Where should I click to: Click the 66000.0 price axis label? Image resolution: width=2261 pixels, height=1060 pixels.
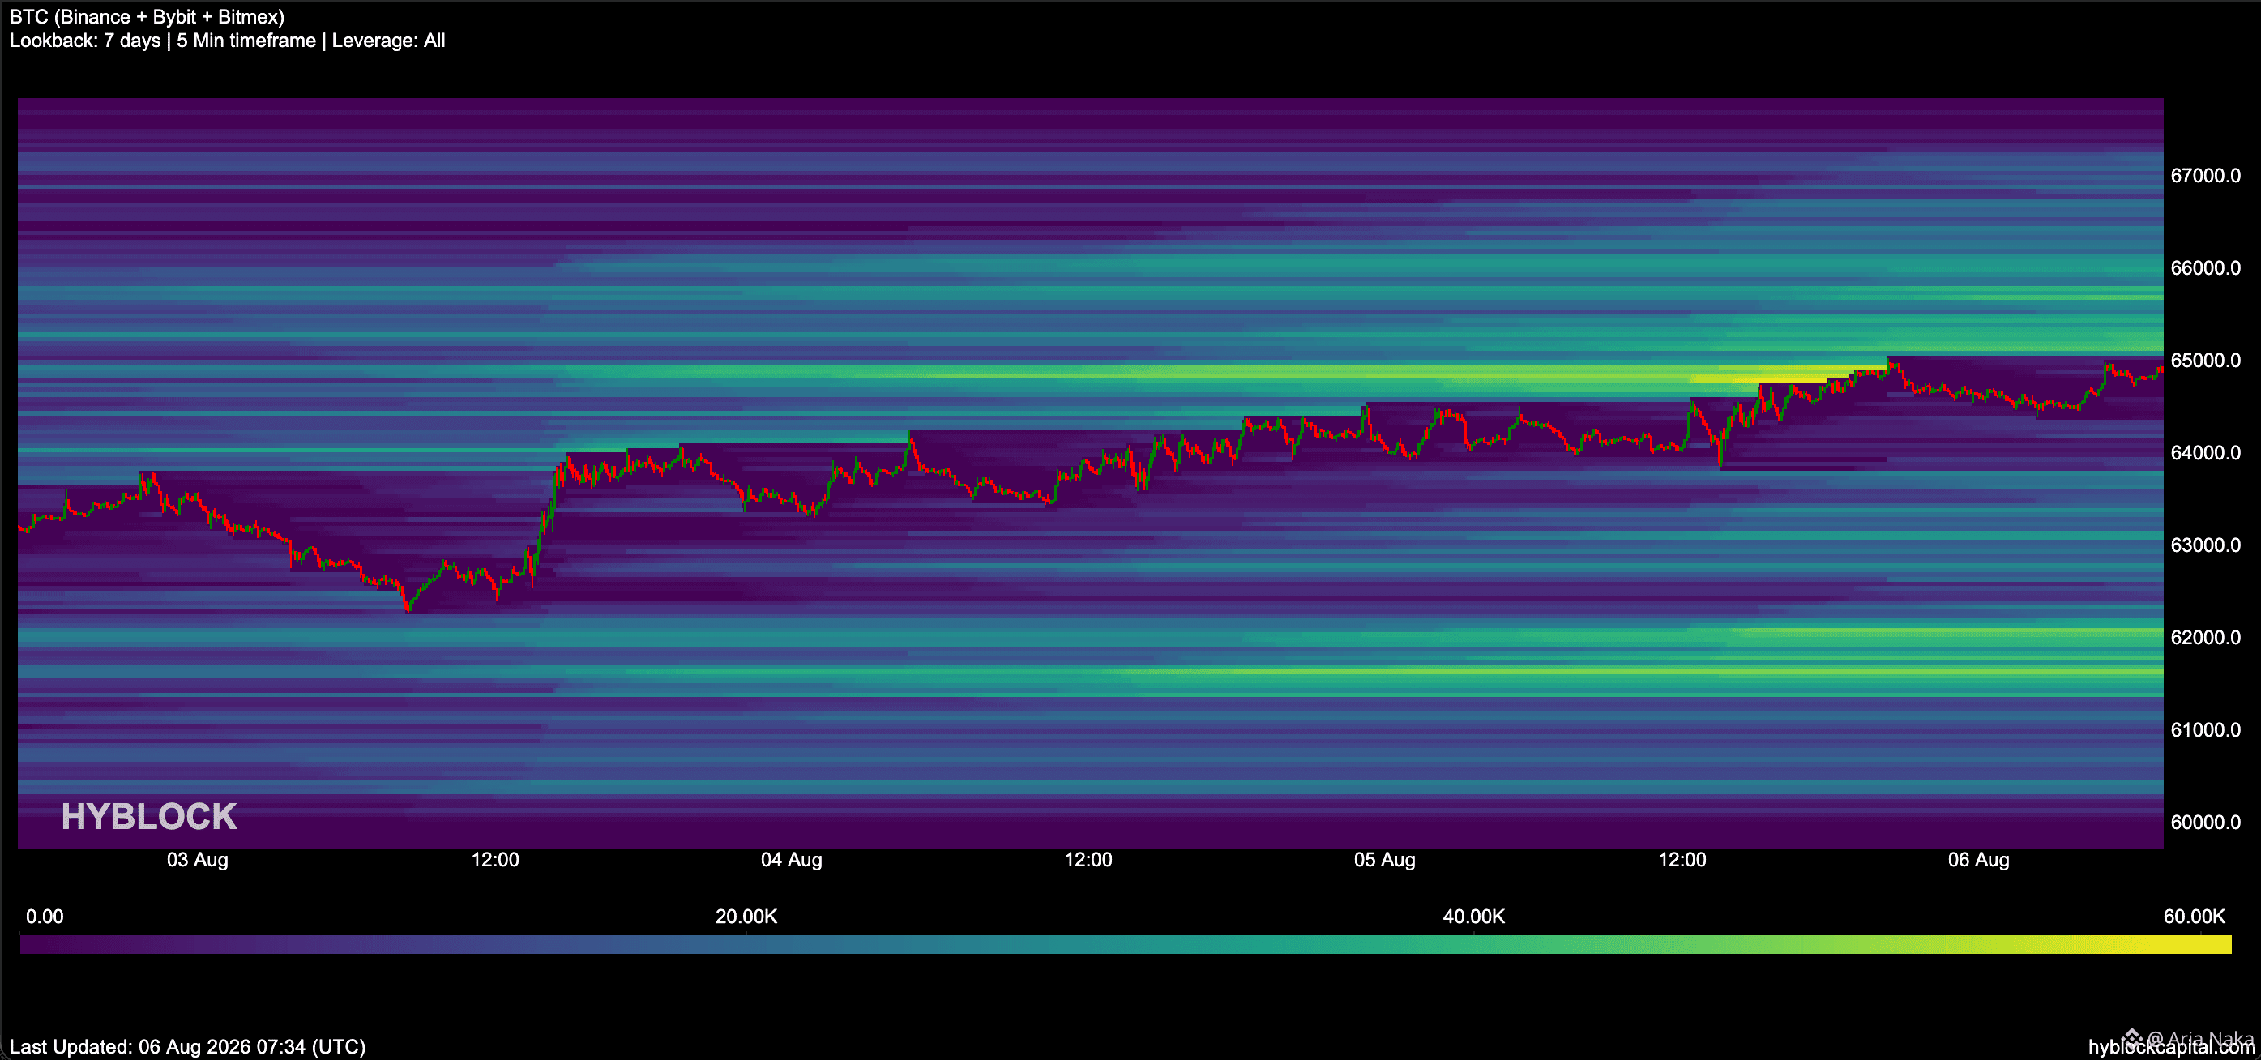pyautogui.click(x=2205, y=267)
